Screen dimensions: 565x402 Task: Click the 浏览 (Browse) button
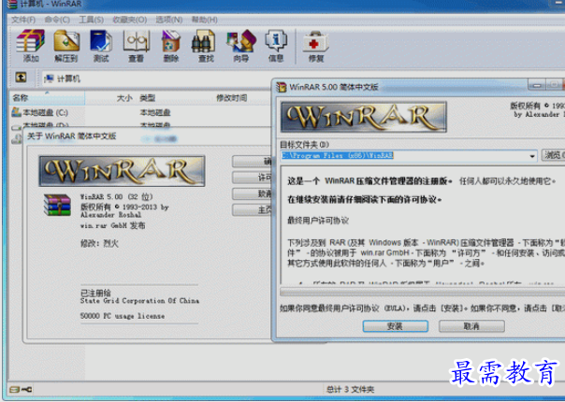tap(553, 155)
